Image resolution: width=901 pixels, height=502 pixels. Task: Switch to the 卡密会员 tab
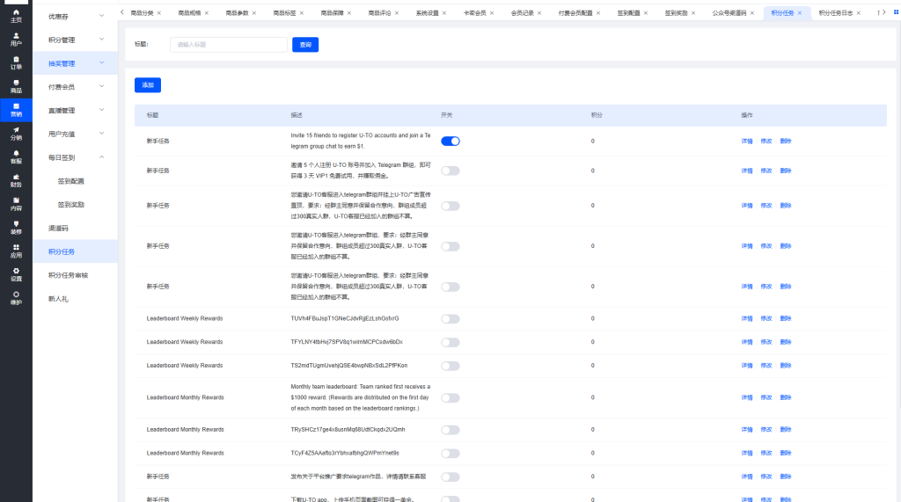[474, 13]
